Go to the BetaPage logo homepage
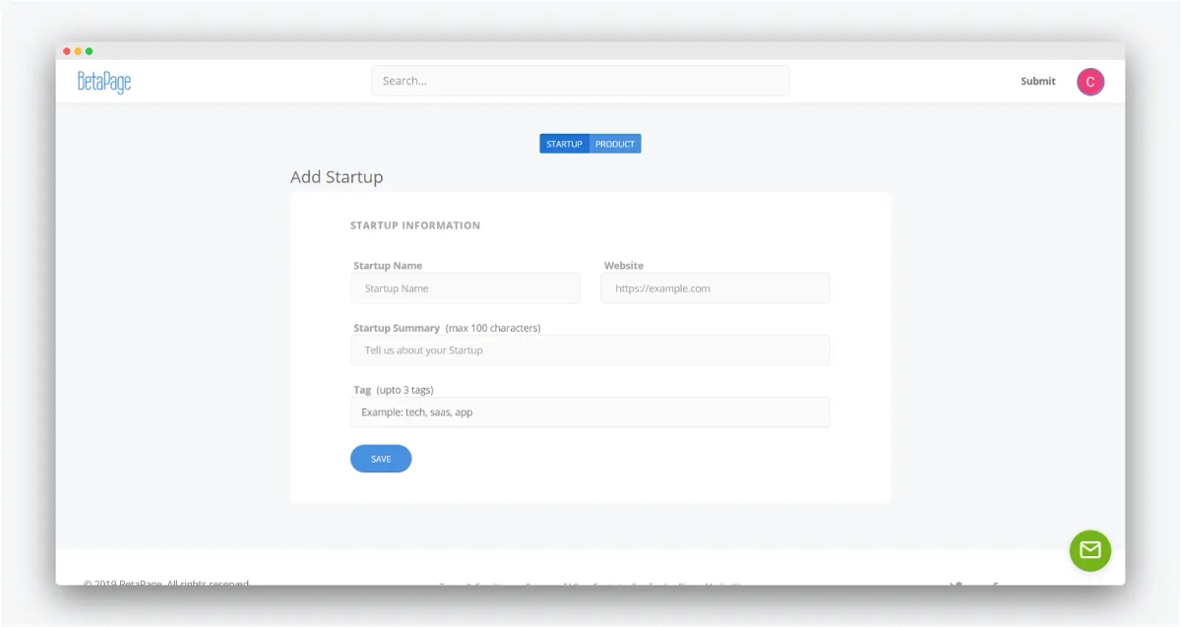This screenshot has height=627, width=1181. [104, 82]
